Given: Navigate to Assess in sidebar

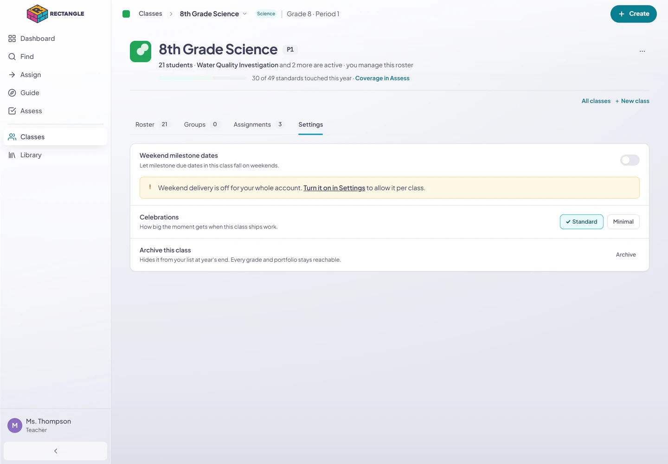Looking at the screenshot, I should coord(55,111).
